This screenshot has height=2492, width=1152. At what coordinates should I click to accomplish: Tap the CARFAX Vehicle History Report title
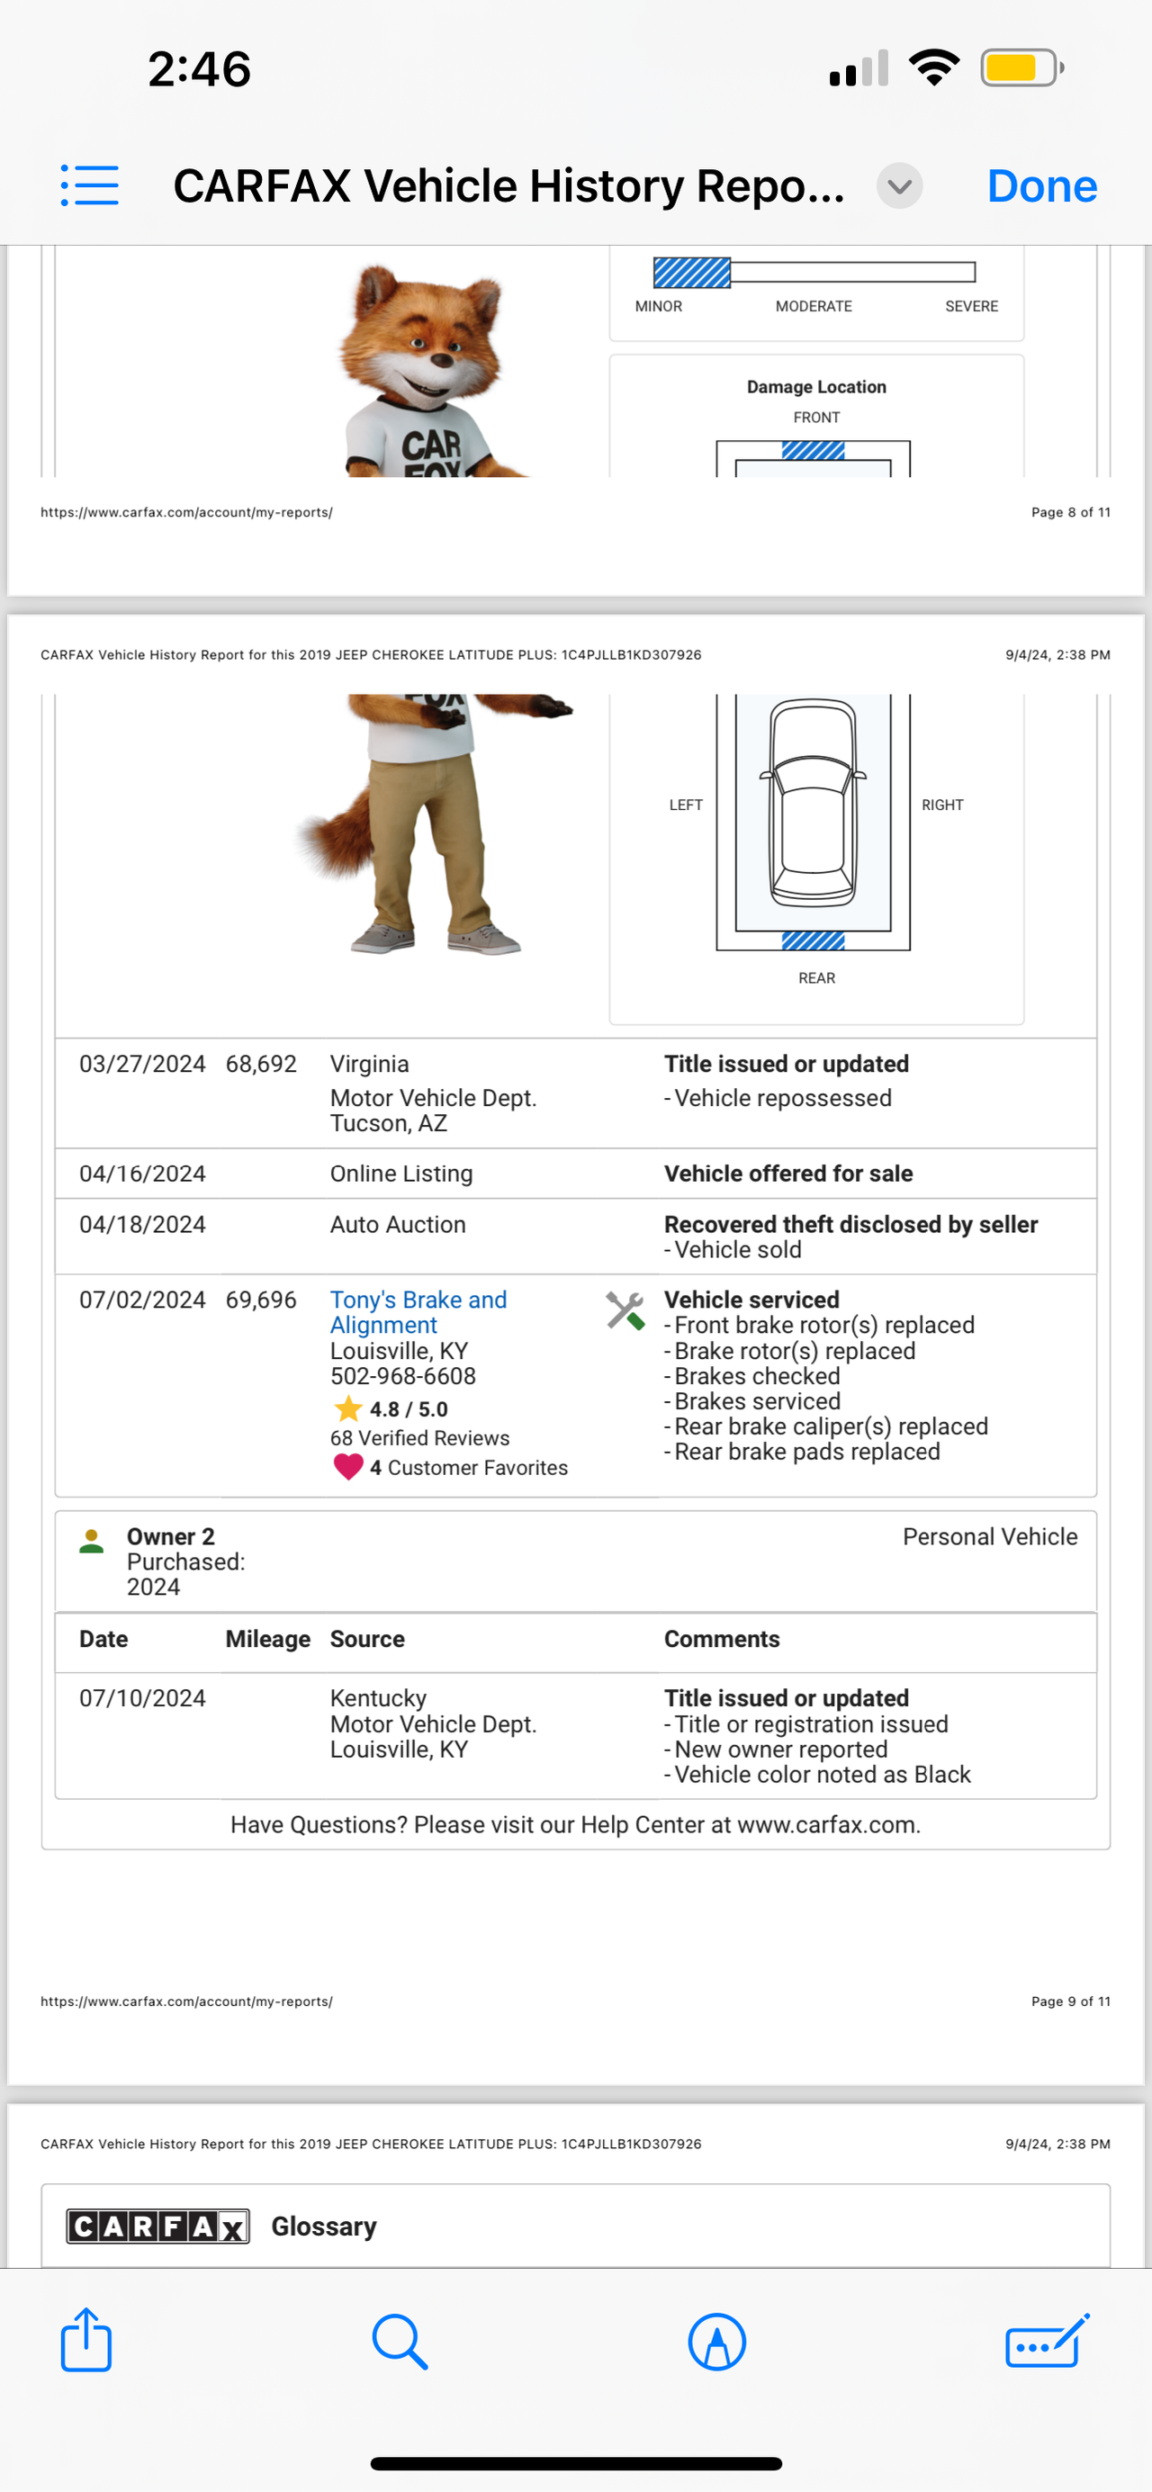pos(508,185)
